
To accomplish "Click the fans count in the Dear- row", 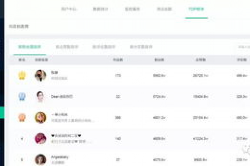I will pyautogui.click(x=159, y=96).
